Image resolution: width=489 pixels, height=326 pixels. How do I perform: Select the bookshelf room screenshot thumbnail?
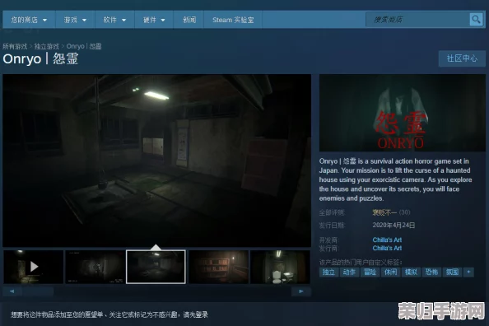[x=218, y=267]
